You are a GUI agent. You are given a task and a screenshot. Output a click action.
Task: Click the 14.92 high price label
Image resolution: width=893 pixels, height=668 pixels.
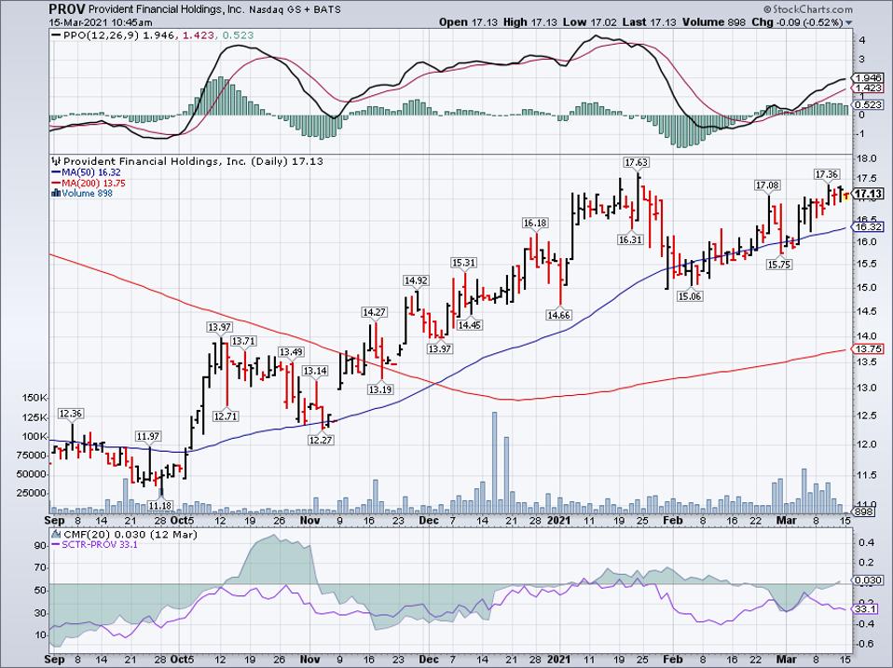tap(416, 280)
